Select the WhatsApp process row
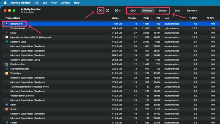The width and height of the screenshot is (220, 124). [x=111, y=73]
